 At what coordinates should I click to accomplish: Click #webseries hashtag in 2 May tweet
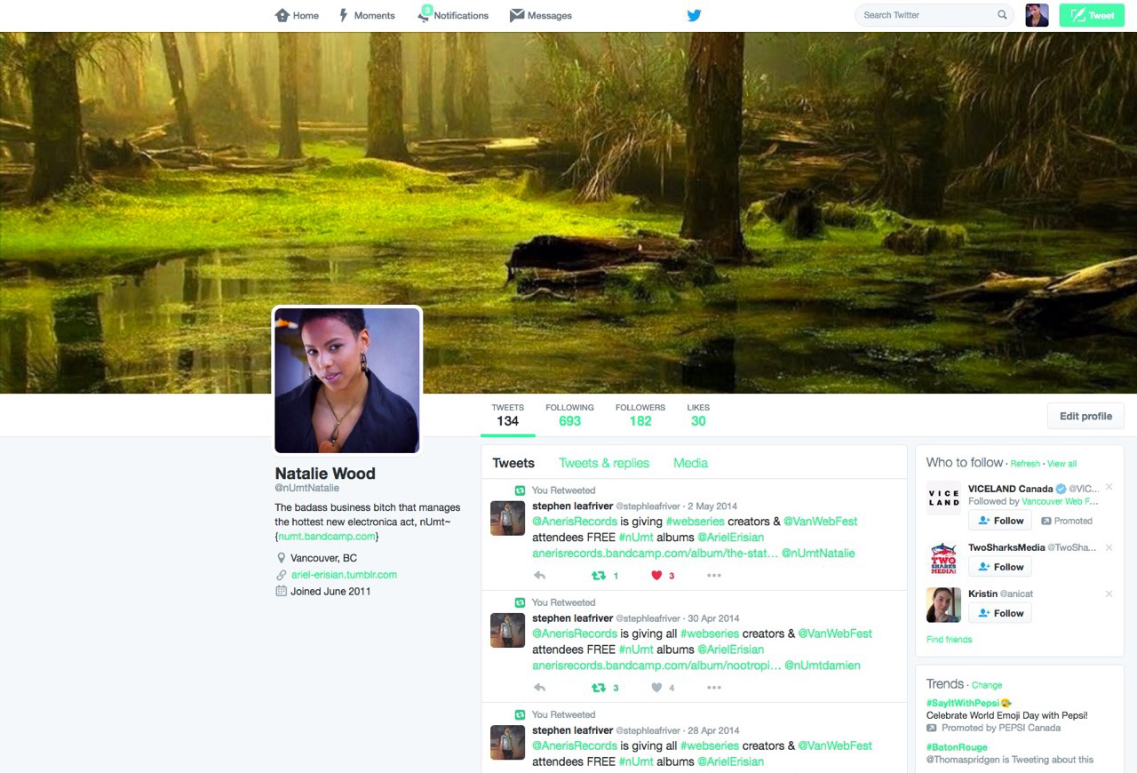click(x=695, y=522)
